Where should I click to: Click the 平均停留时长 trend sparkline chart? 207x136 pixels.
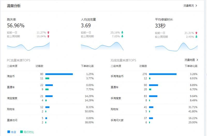click(176, 47)
